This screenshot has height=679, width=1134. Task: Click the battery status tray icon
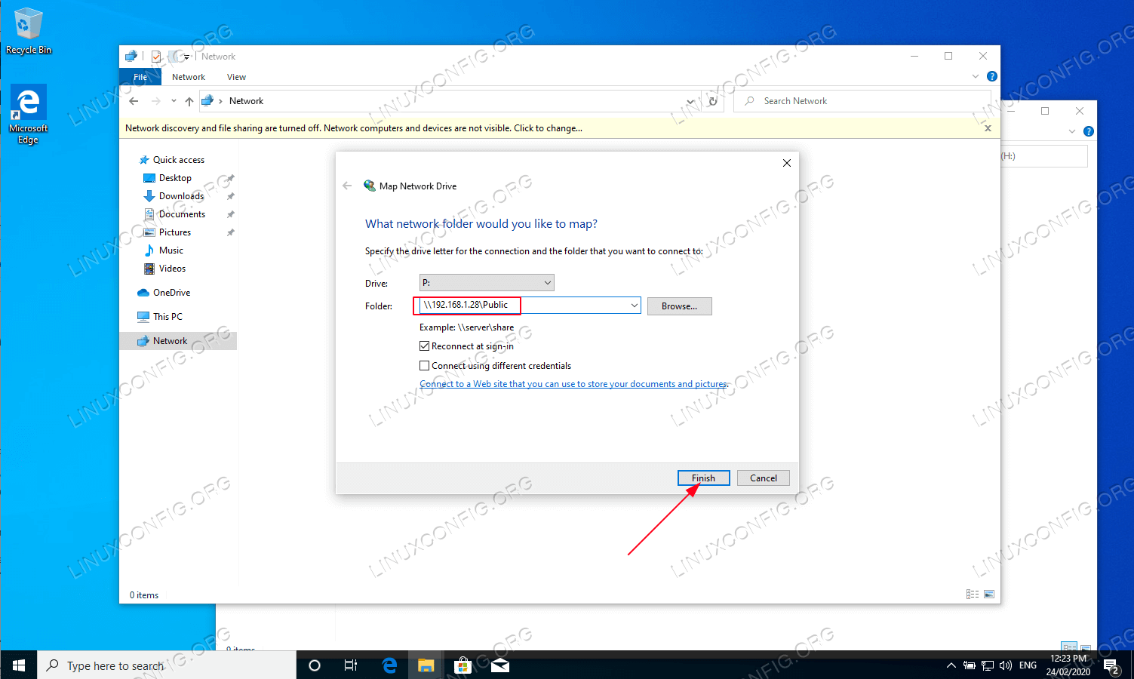click(970, 665)
